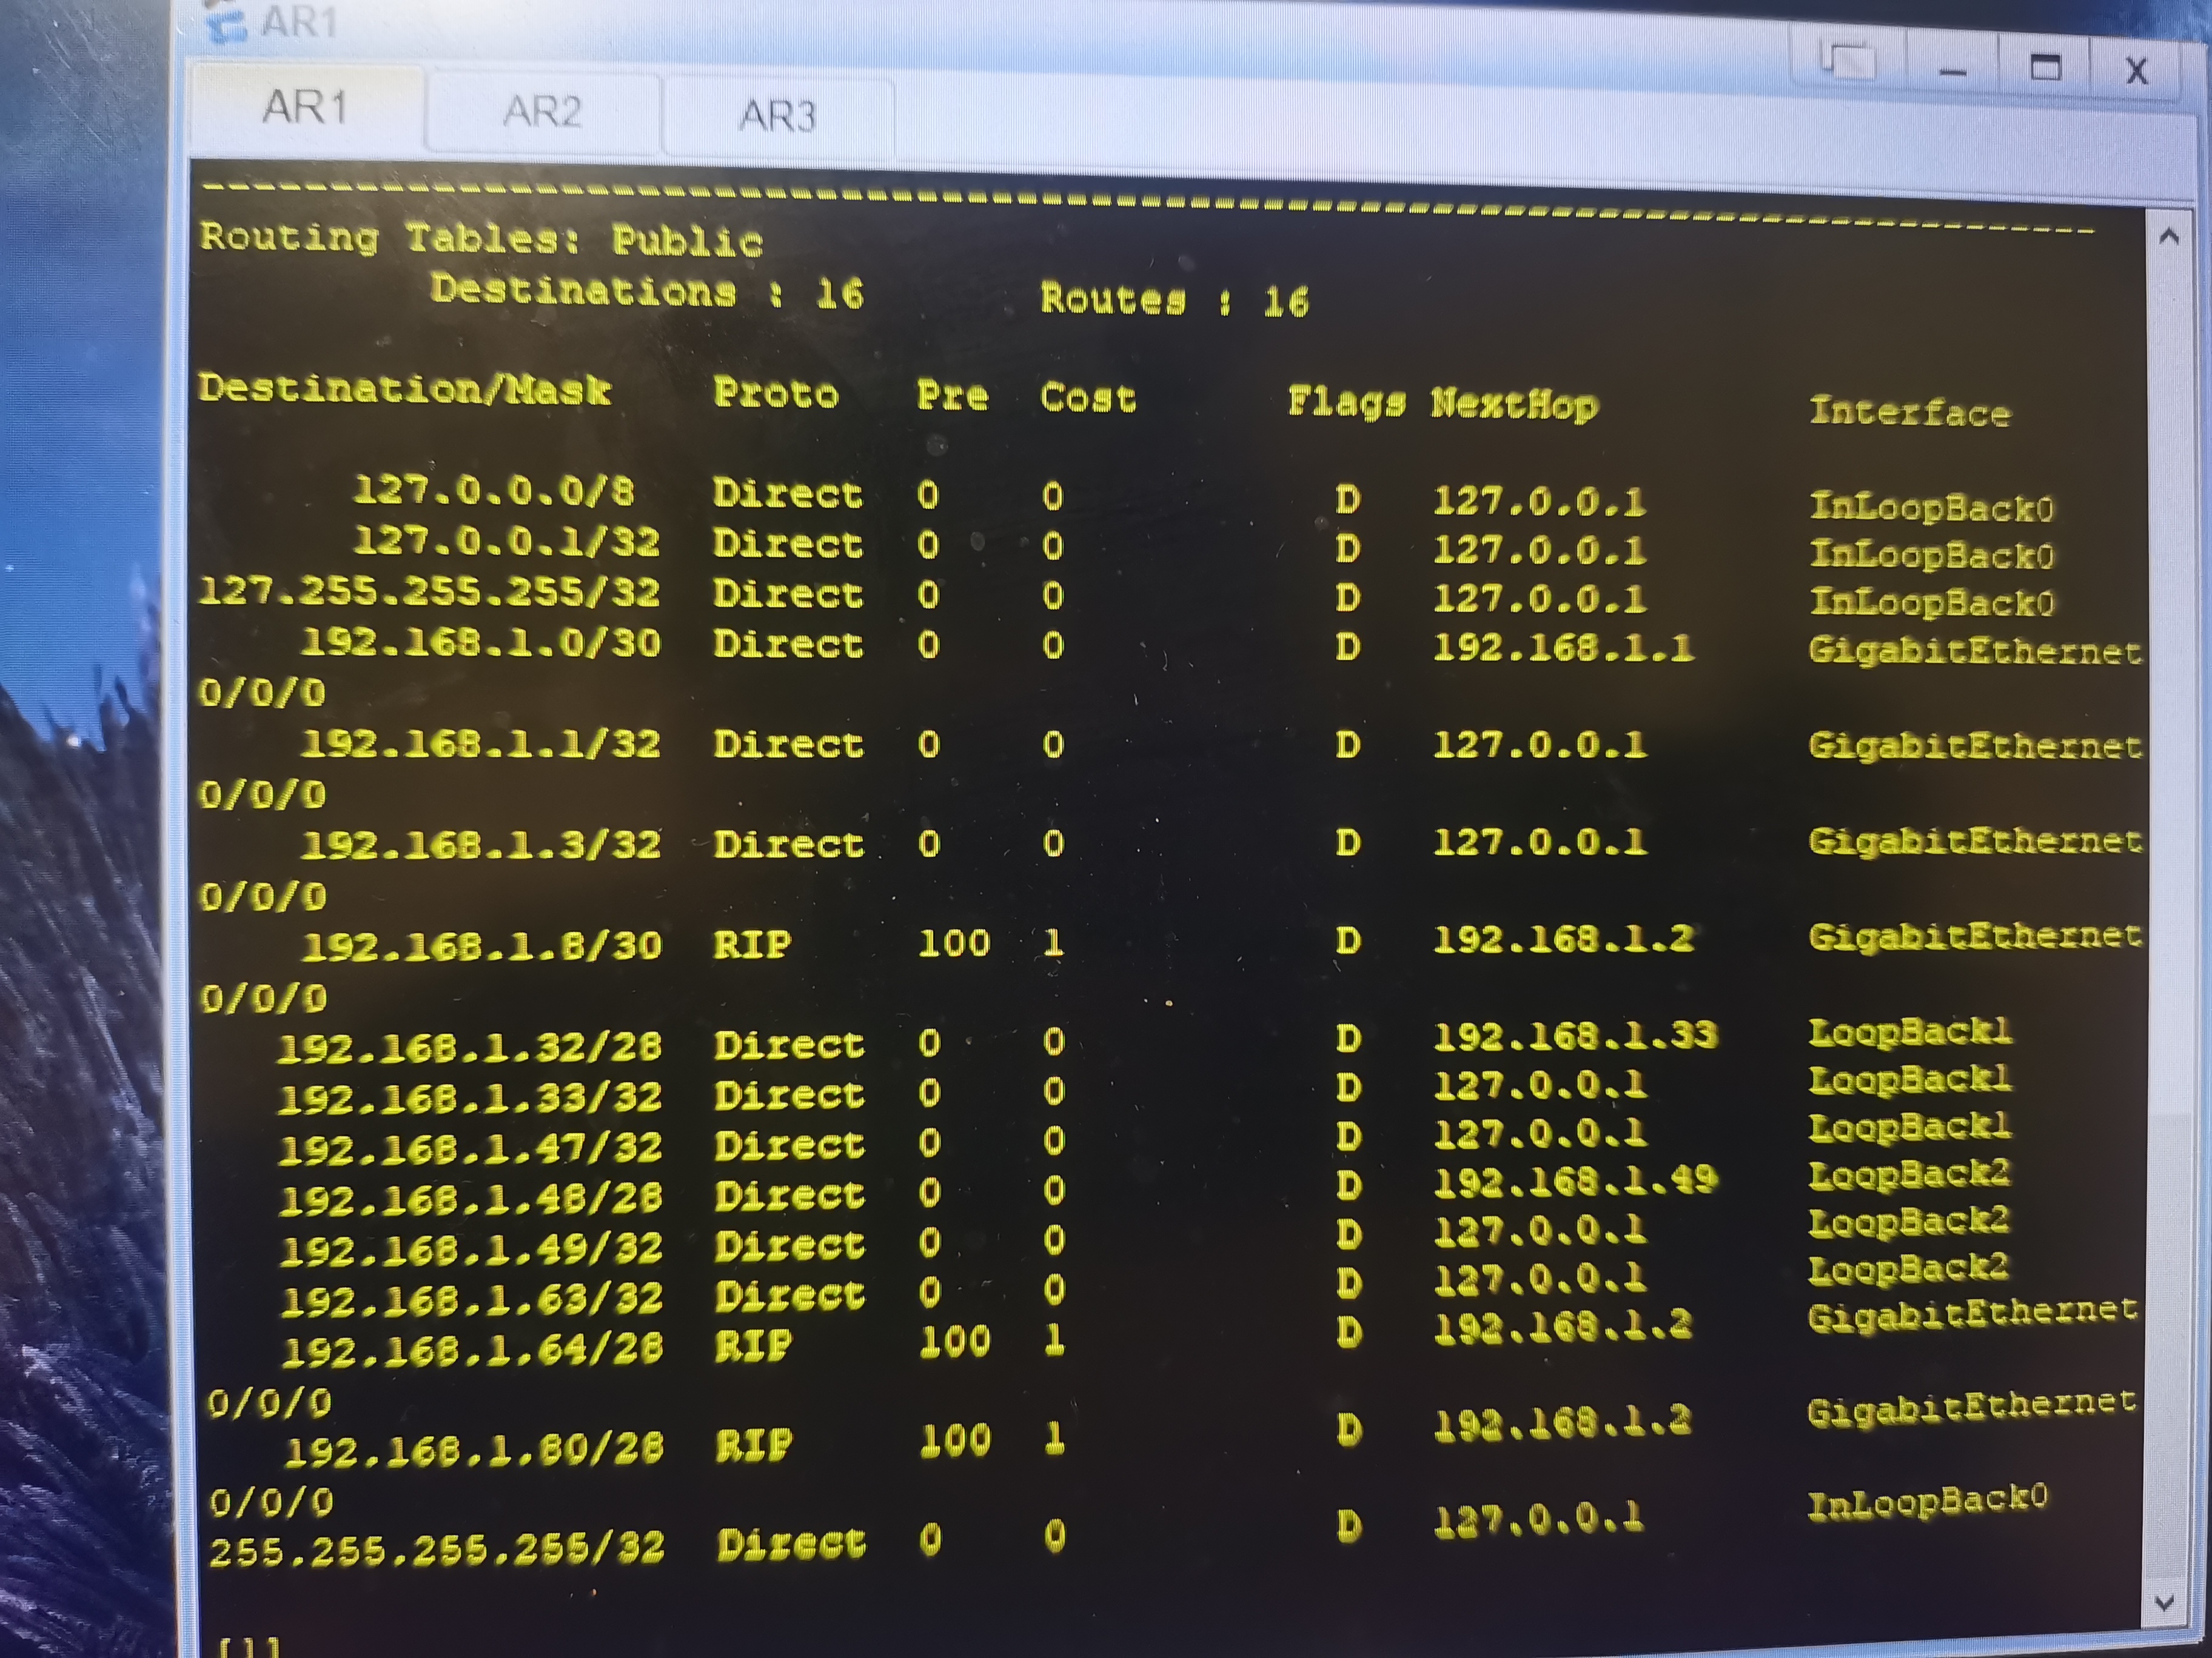The width and height of the screenshot is (2212, 1658).
Task: Click the scrollbar down arrow
Action: click(2165, 1603)
